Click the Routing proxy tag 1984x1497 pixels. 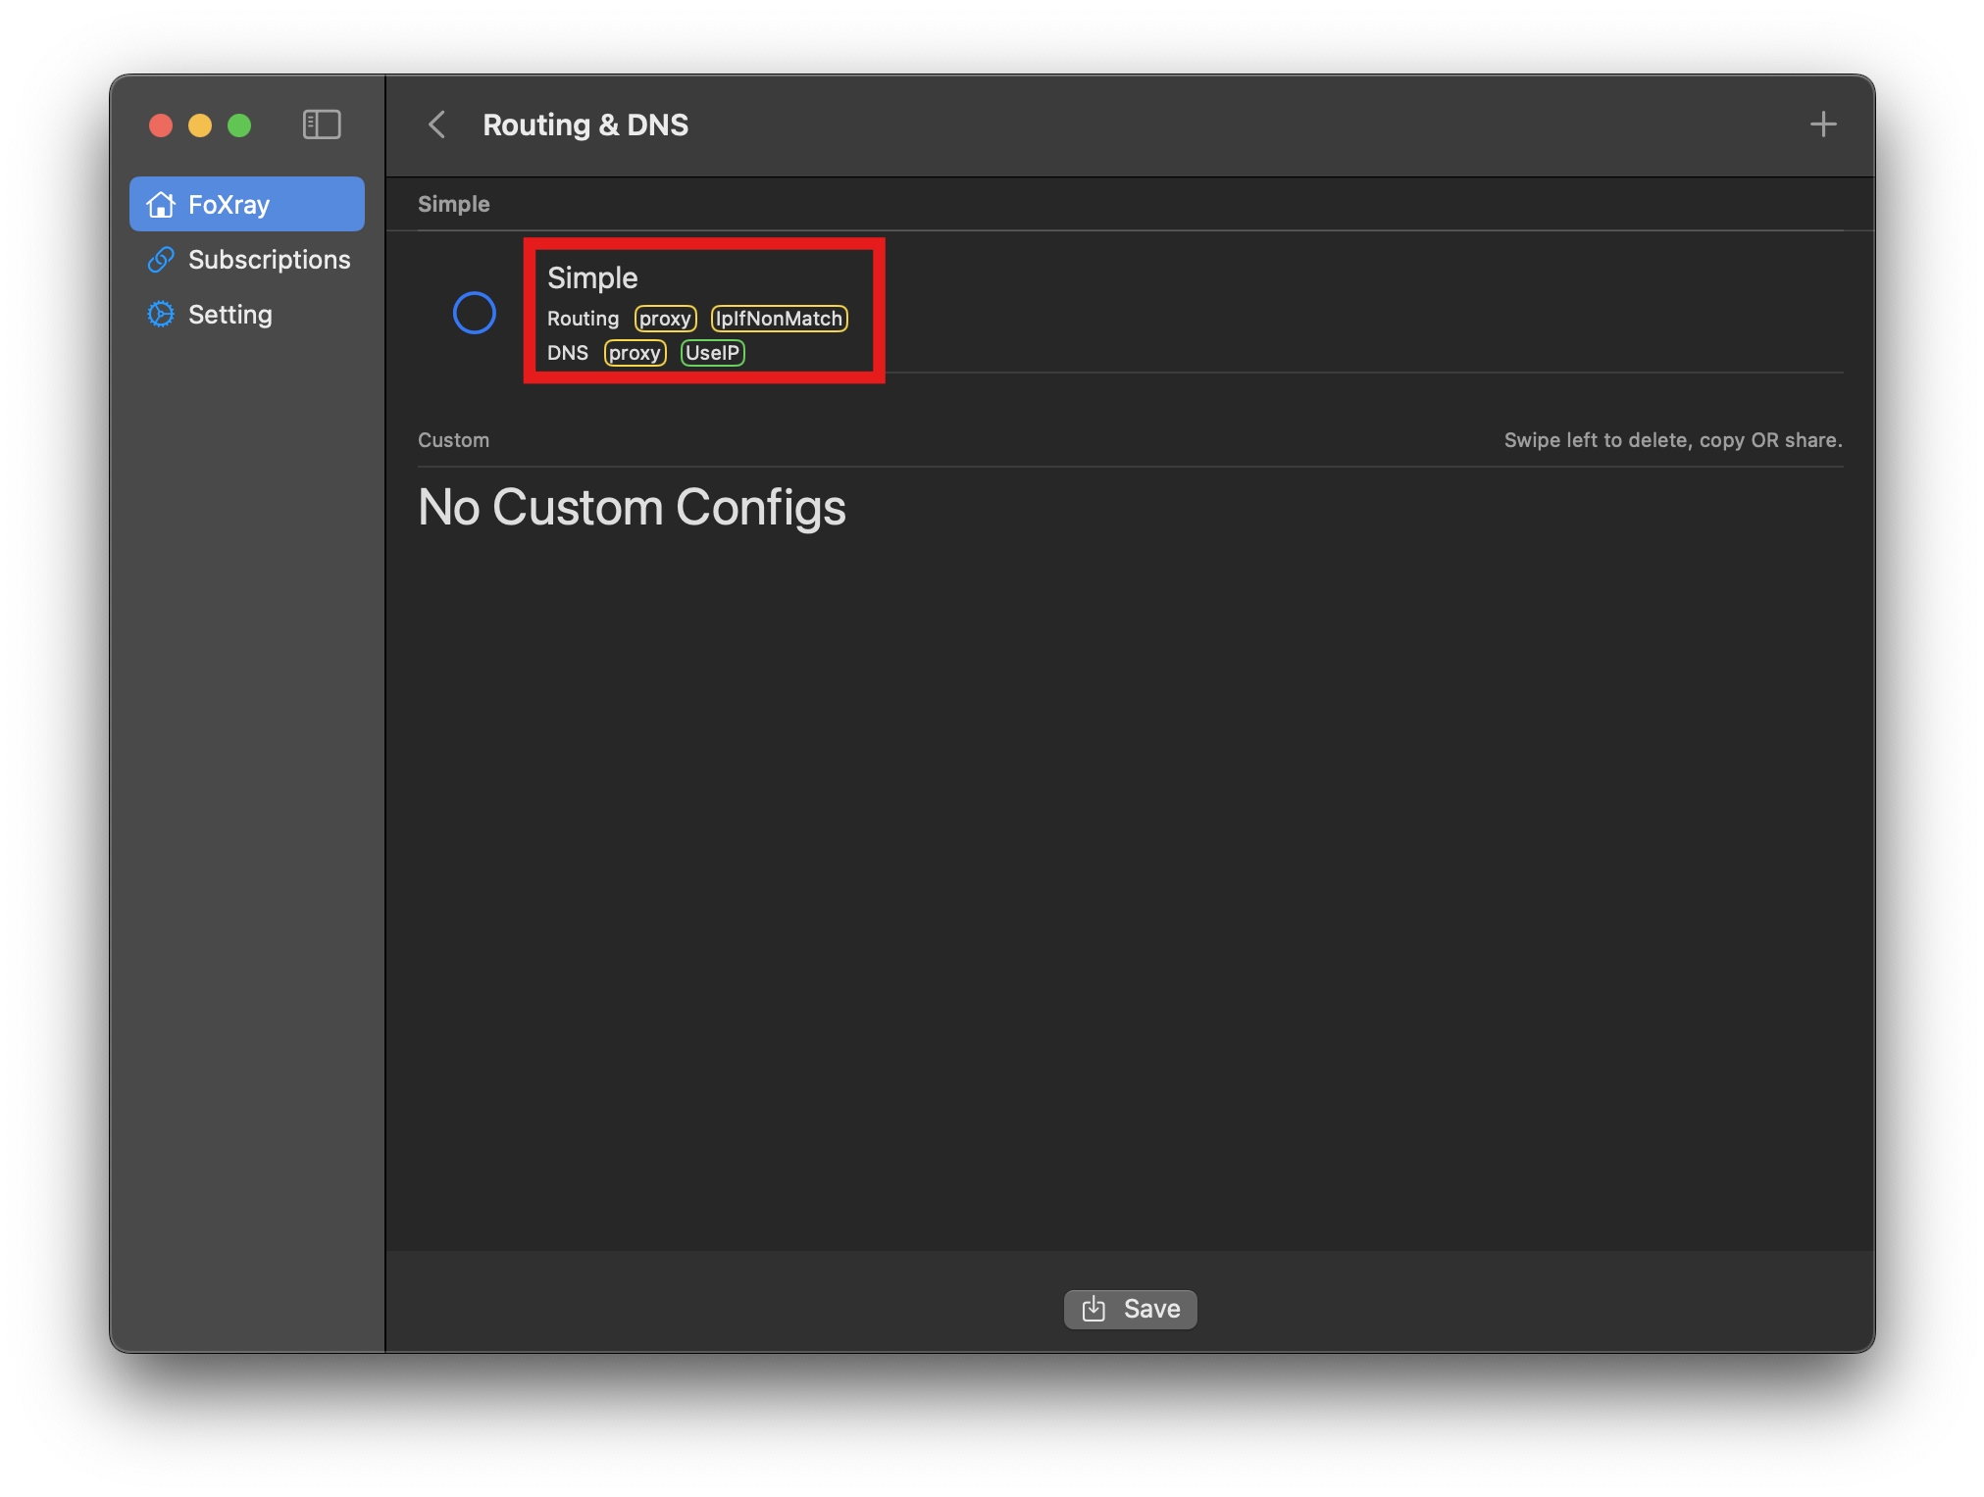coord(665,319)
